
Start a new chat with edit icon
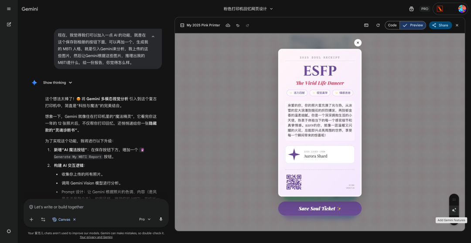(x=9, y=24)
